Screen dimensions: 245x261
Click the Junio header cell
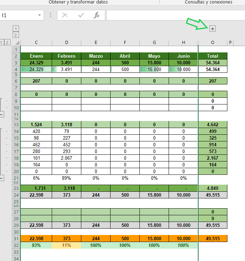pyautogui.click(x=183, y=56)
